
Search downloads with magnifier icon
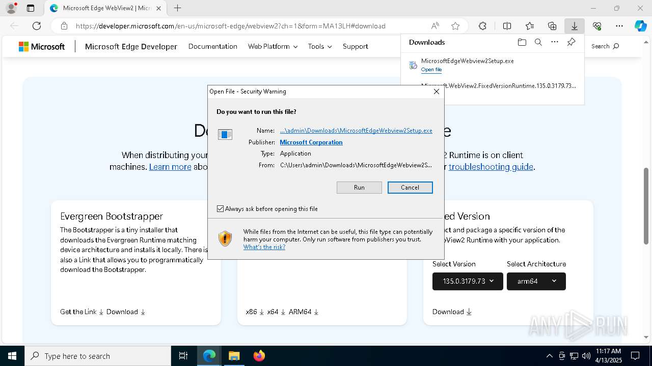538,42
